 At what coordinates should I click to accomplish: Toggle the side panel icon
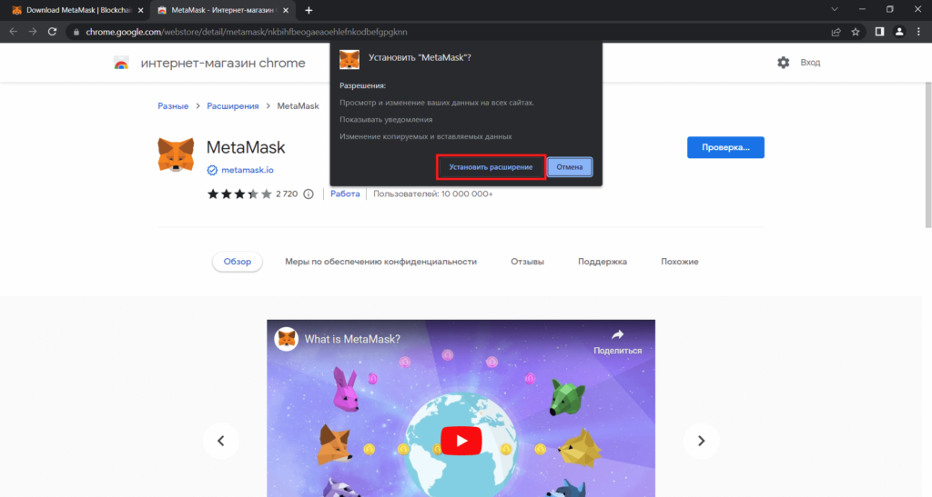tap(879, 32)
